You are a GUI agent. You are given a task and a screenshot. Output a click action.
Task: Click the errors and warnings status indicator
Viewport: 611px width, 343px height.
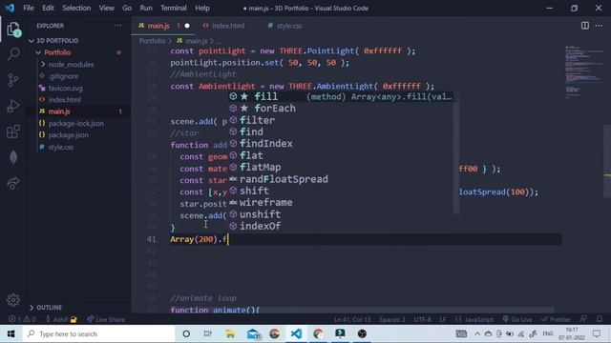pyautogui.click(x=22, y=319)
